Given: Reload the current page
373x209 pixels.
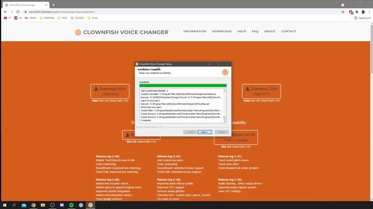Looking at the screenshot, I should (18, 12).
